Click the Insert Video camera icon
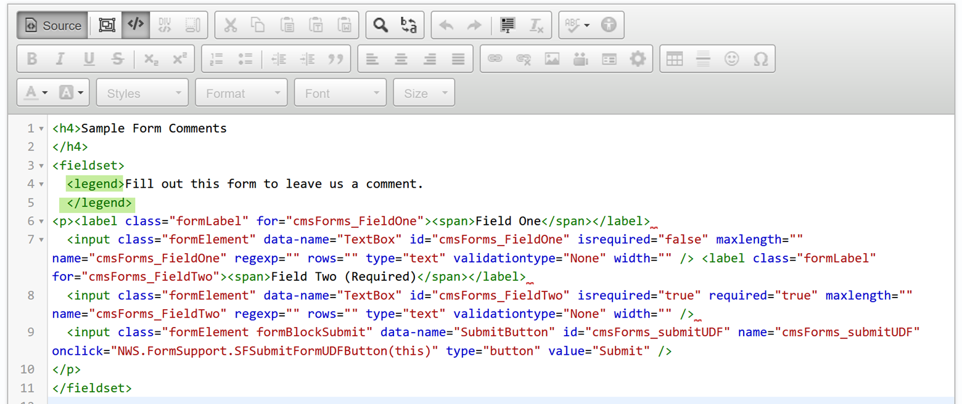962x404 pixels. pyautogui.click(x=580, y=59)
